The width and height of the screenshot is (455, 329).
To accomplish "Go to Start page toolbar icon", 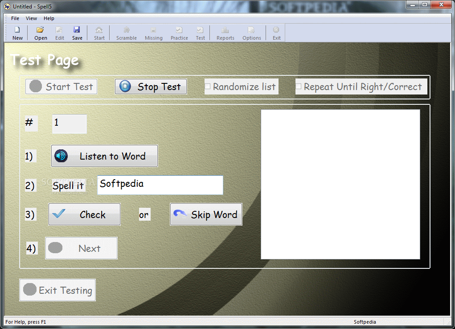I will (x=99, y=33).
